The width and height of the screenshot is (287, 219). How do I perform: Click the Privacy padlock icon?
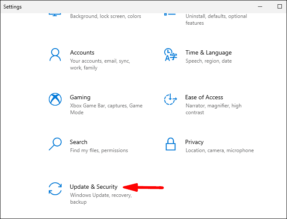pyautogui.click(x=171, y=144)
